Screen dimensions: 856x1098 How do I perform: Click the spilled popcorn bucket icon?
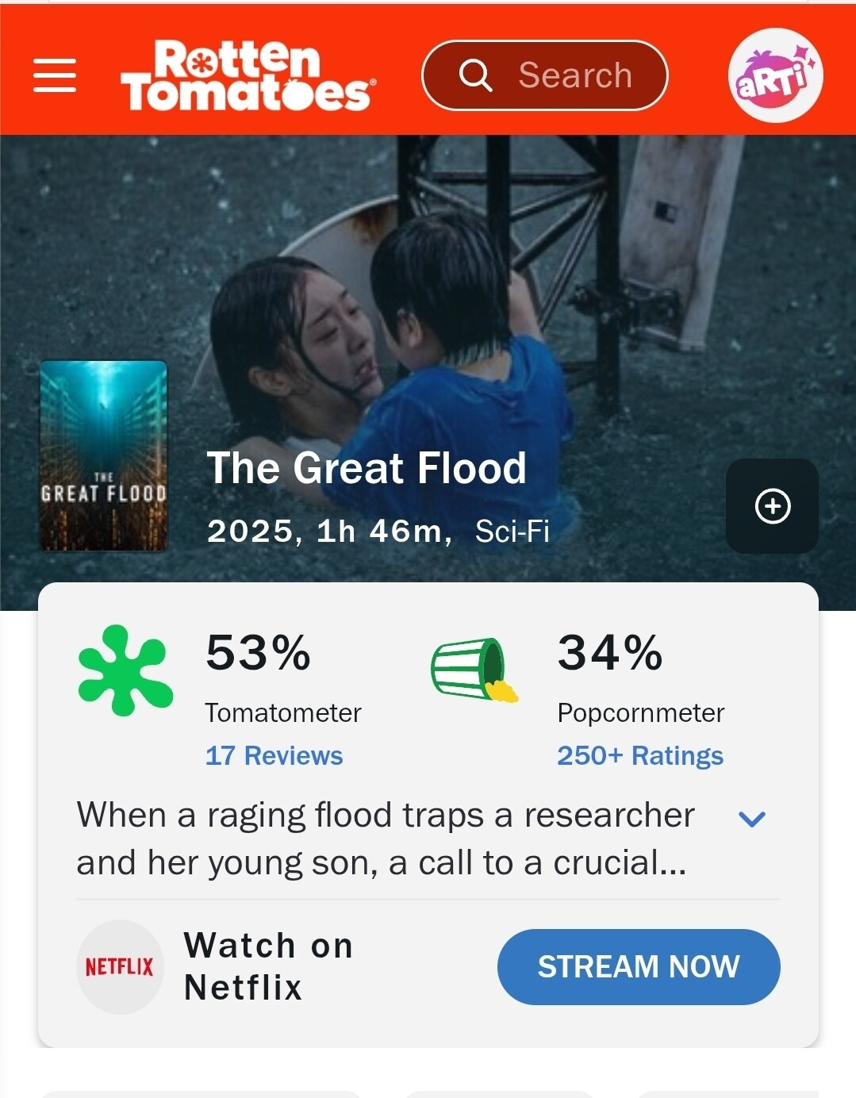click(474, 670)
